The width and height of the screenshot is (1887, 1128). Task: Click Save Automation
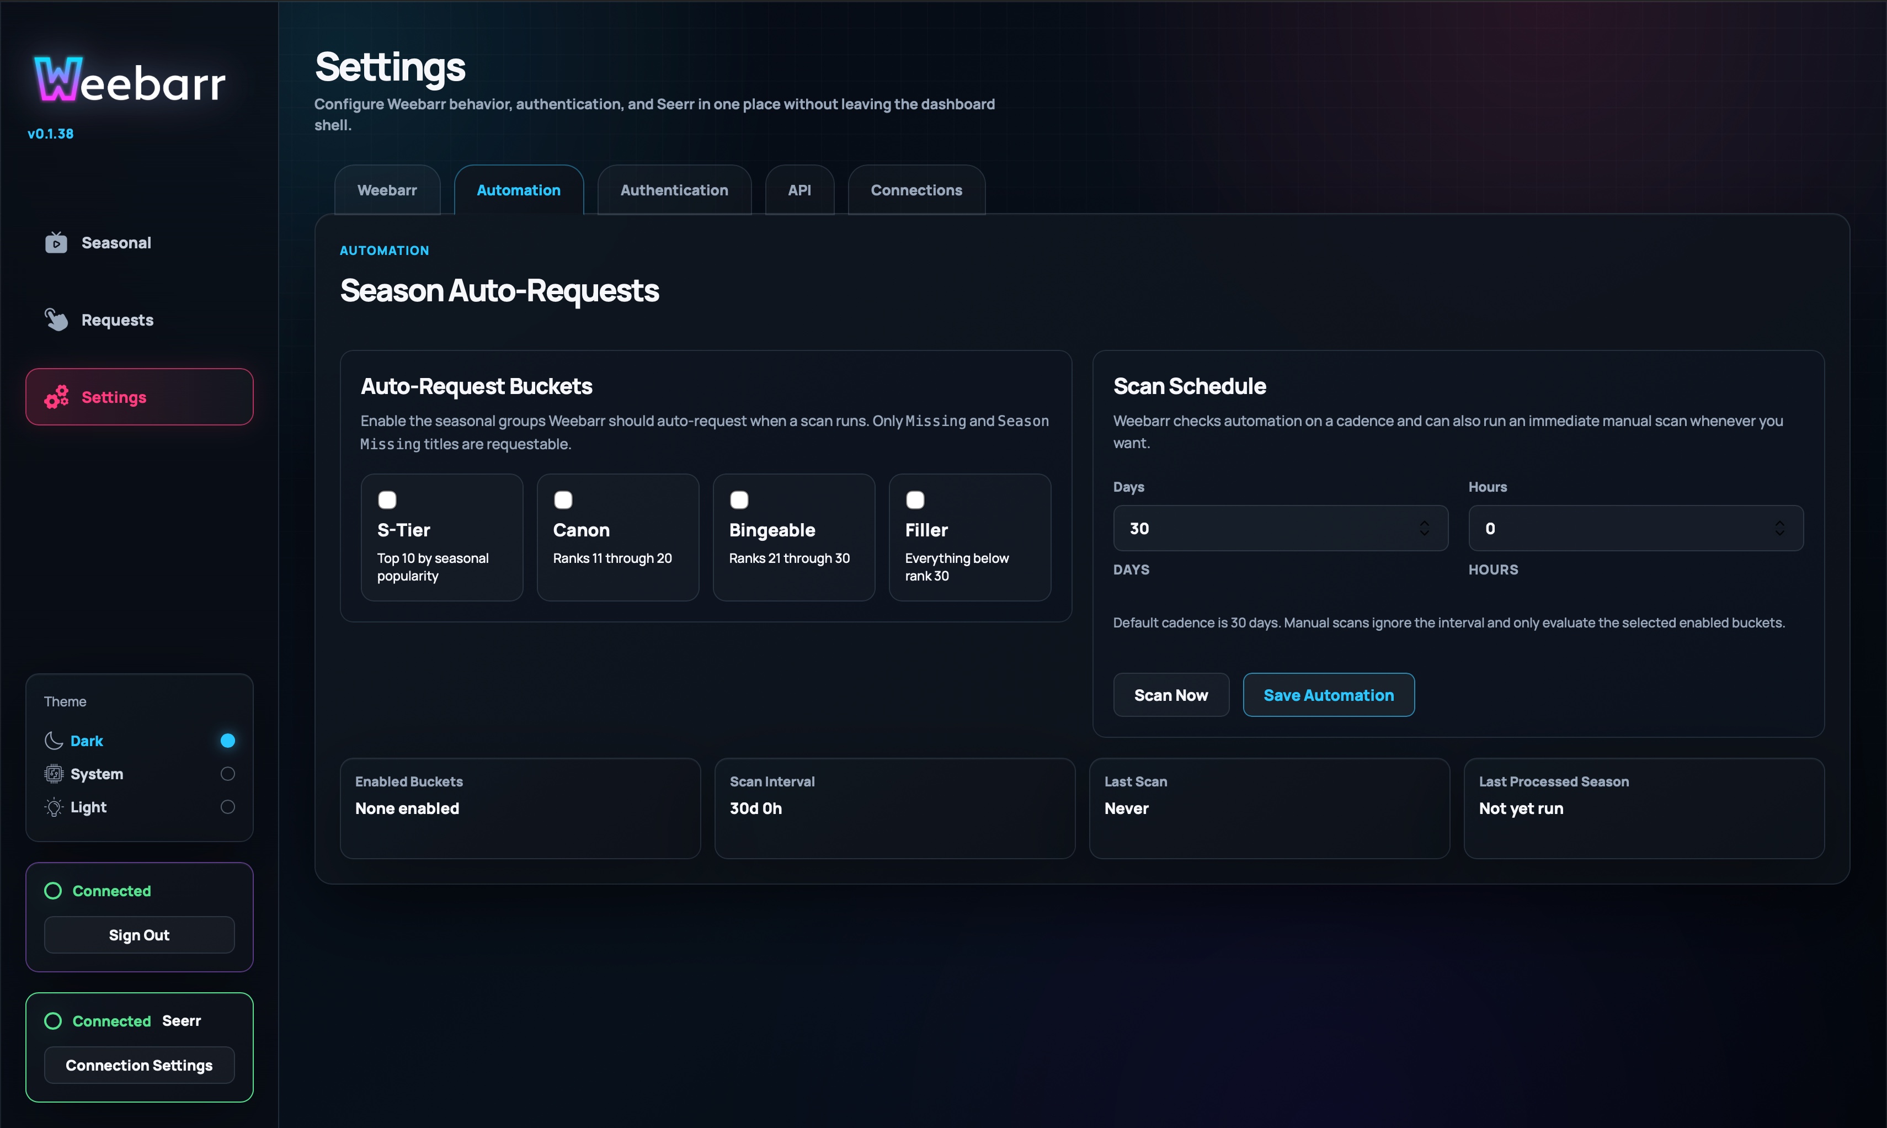1329,695
